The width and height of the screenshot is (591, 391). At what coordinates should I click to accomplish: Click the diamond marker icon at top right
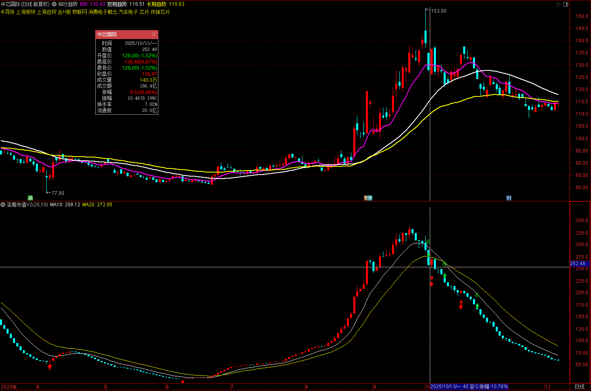(558, 4)
